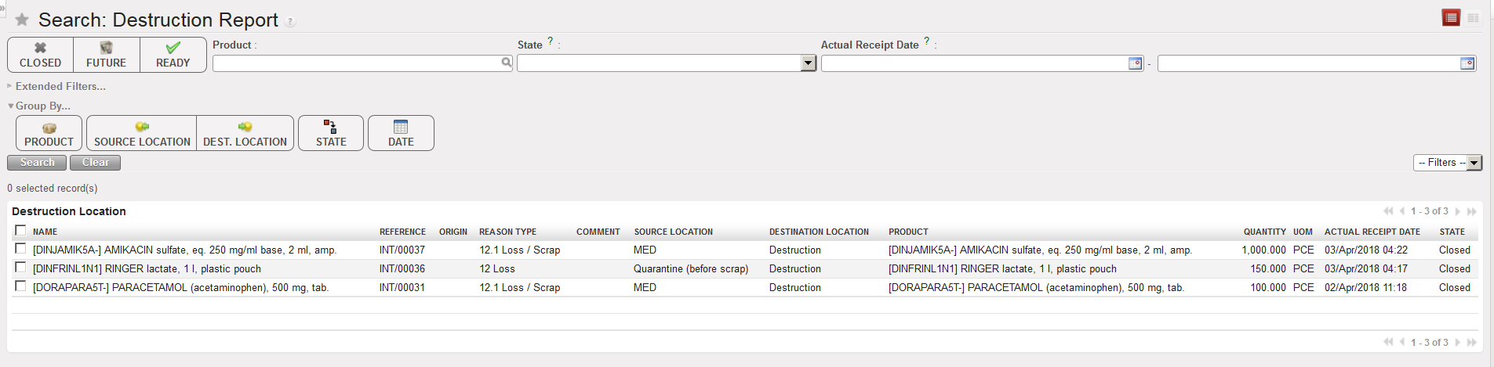Go to next page arrow above list
This screenshot has height=367, width=1494.
point(1458,211)
